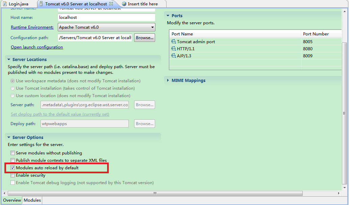Image resolution: width=349 pixels, height=205 pixels.
Task: Click Browse next to Server path
Action: (x=145, y=105)
